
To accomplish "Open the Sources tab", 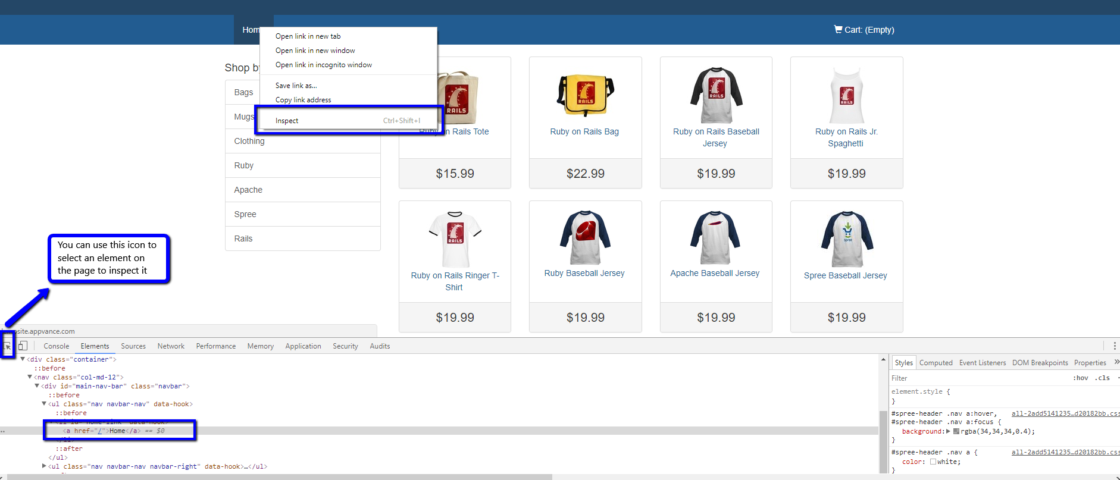I will click(x=133, y=346).
